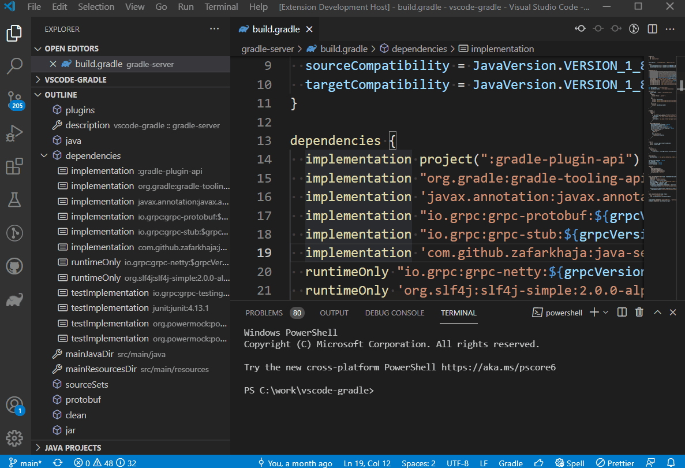Open the Run and Debug view
685x468 pixels.
pyautogui.click(x=14, y=133)
